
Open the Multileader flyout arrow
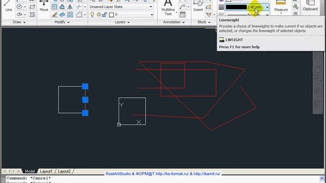188,7
